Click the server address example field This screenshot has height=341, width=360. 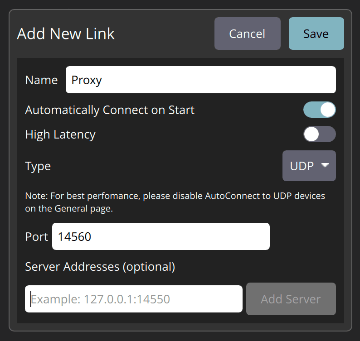pos(134,299)
